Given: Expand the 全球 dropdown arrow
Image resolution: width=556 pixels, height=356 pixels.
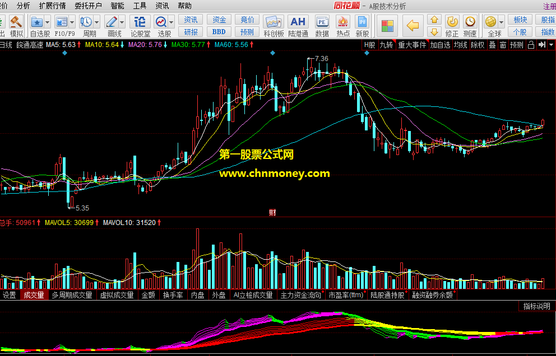Looking at the screenshot, I should click(502, 22).
